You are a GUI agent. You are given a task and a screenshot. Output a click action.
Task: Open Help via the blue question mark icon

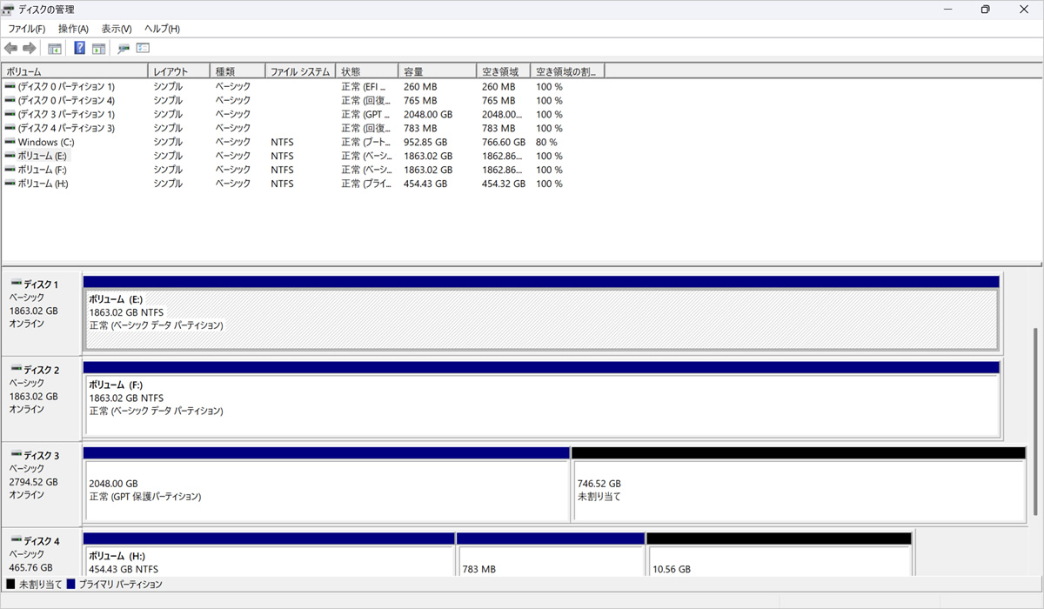point(79,49)
